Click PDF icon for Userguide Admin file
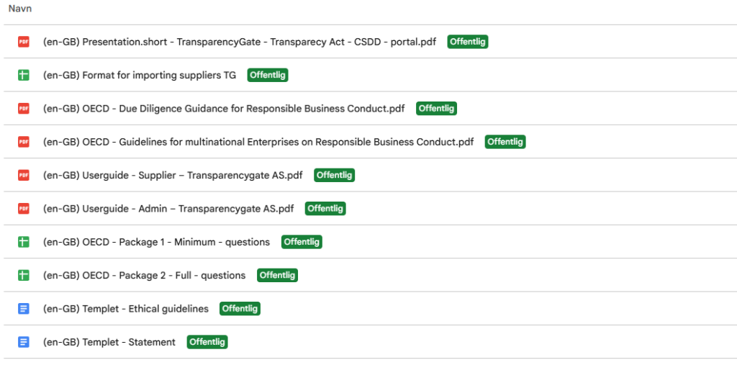This screenshot has height=383, width=737. tap(24, 209)
